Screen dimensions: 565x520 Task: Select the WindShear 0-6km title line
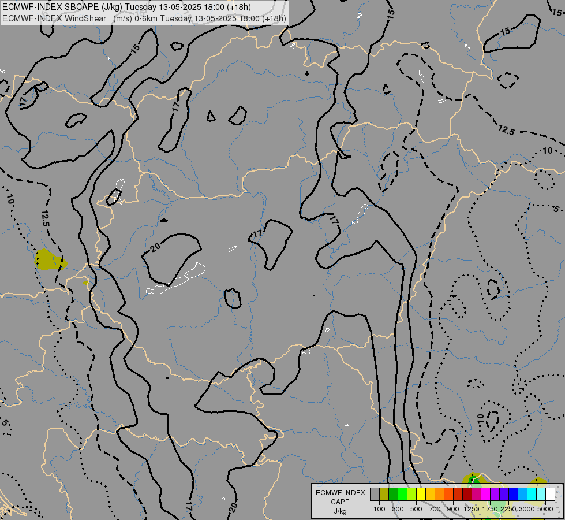144,18
